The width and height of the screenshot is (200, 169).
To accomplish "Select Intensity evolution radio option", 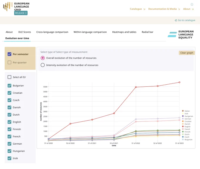I will tap(43, 65).
